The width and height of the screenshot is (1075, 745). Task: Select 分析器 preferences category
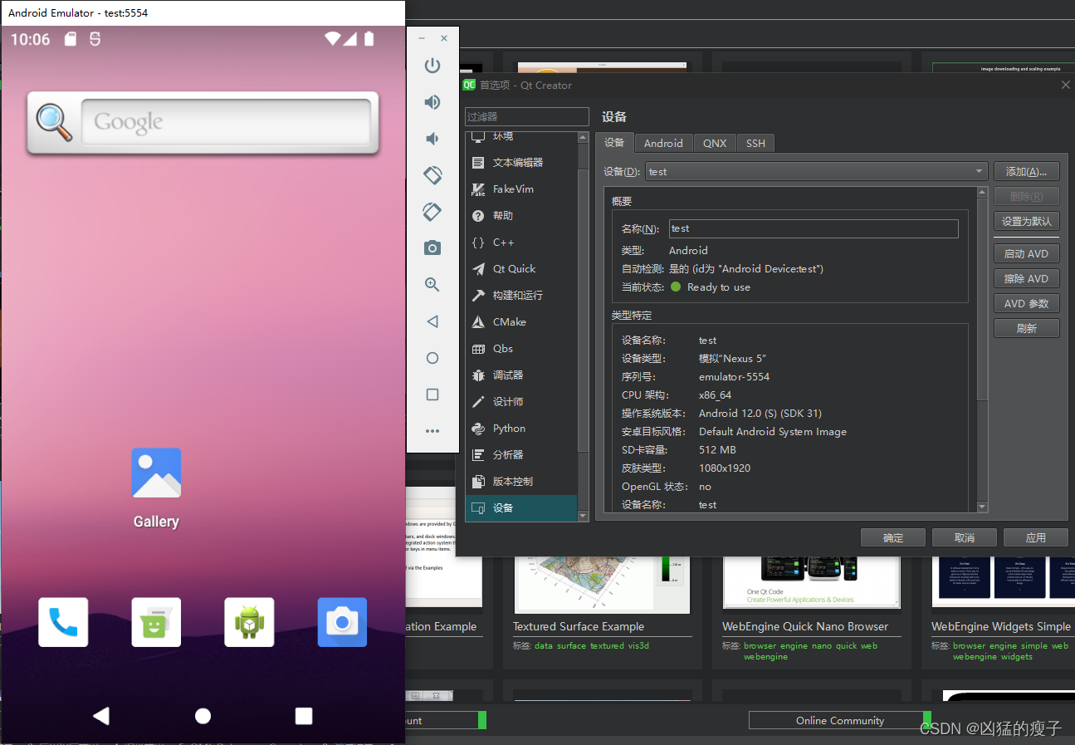521,455
